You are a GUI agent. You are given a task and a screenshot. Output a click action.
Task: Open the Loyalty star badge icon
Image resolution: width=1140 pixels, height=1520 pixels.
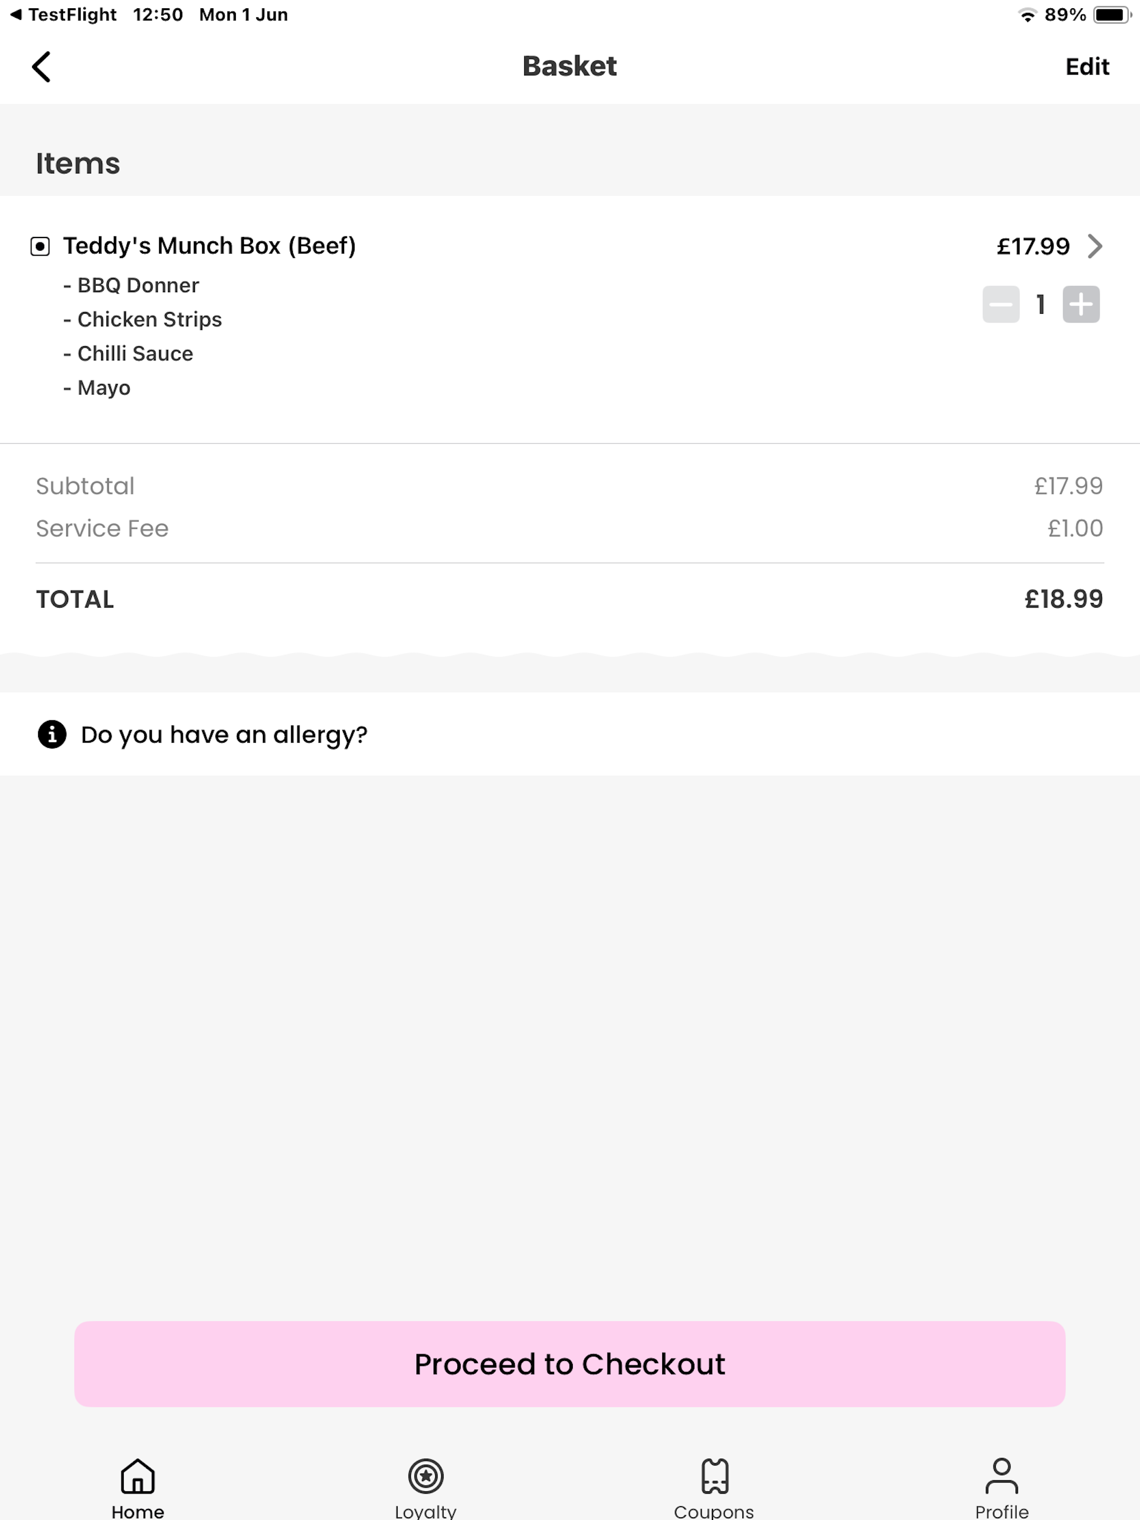click(x=426, y=1475)
